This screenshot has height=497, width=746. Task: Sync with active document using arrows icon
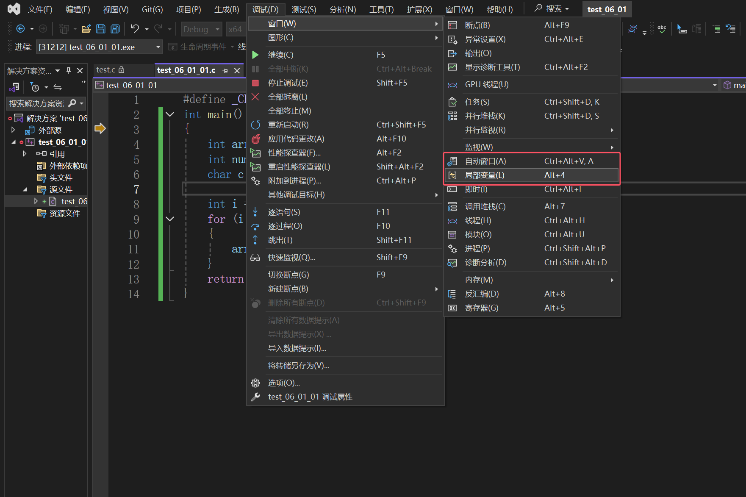(x=58, y=88)
